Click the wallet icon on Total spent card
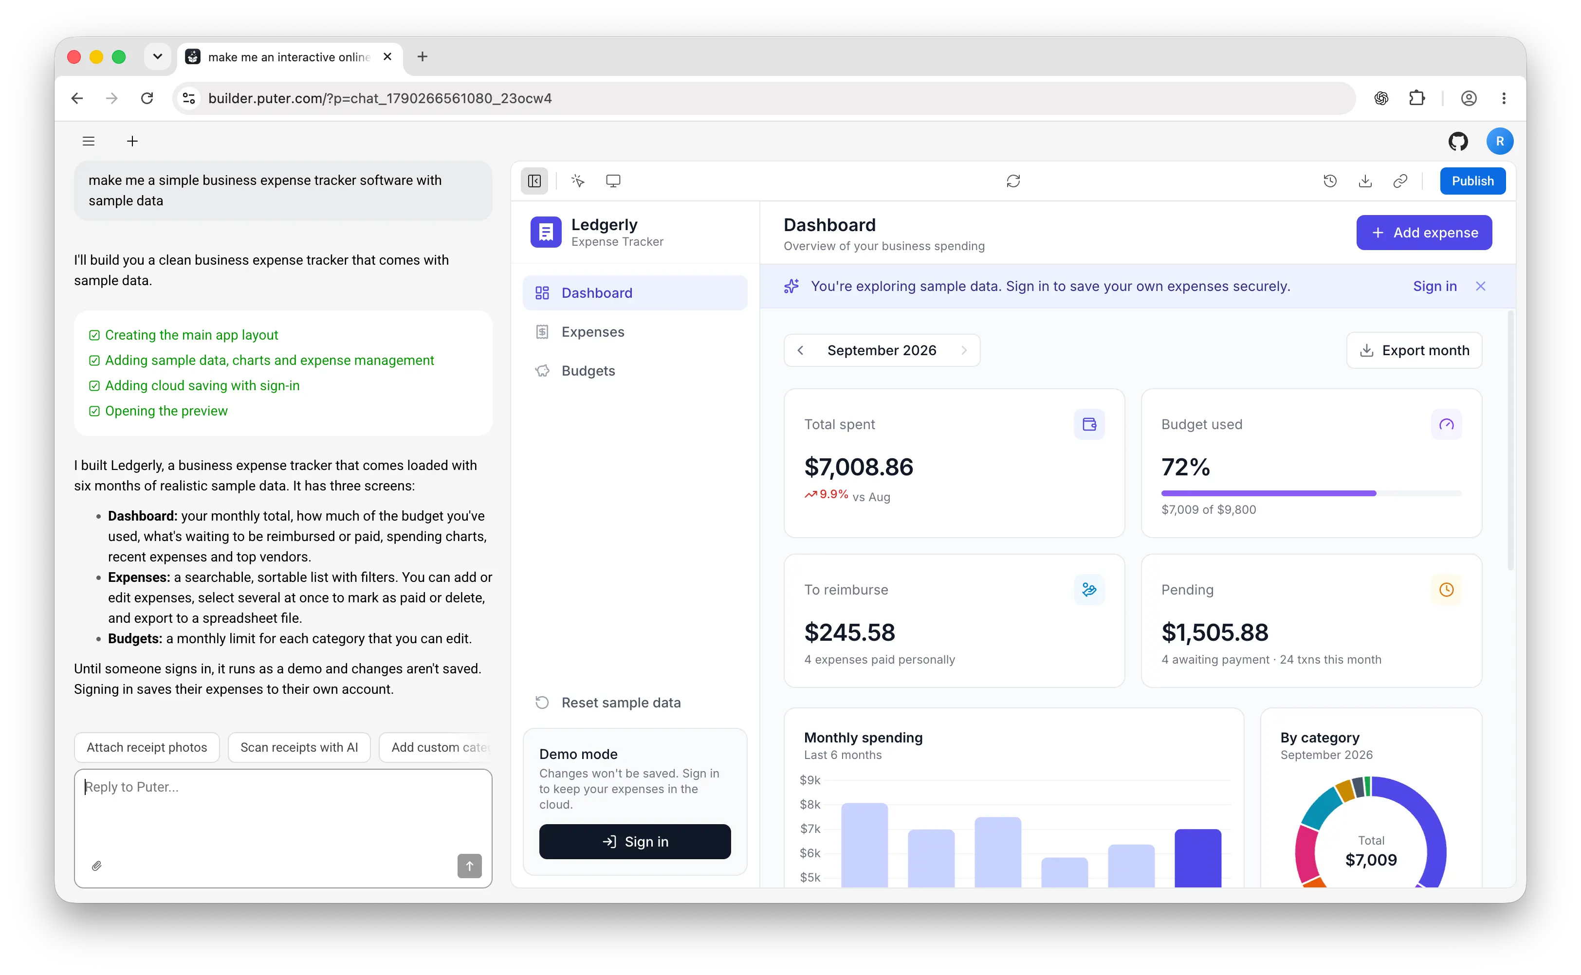Screen dimensions: 1581x975 (1089, 425)
